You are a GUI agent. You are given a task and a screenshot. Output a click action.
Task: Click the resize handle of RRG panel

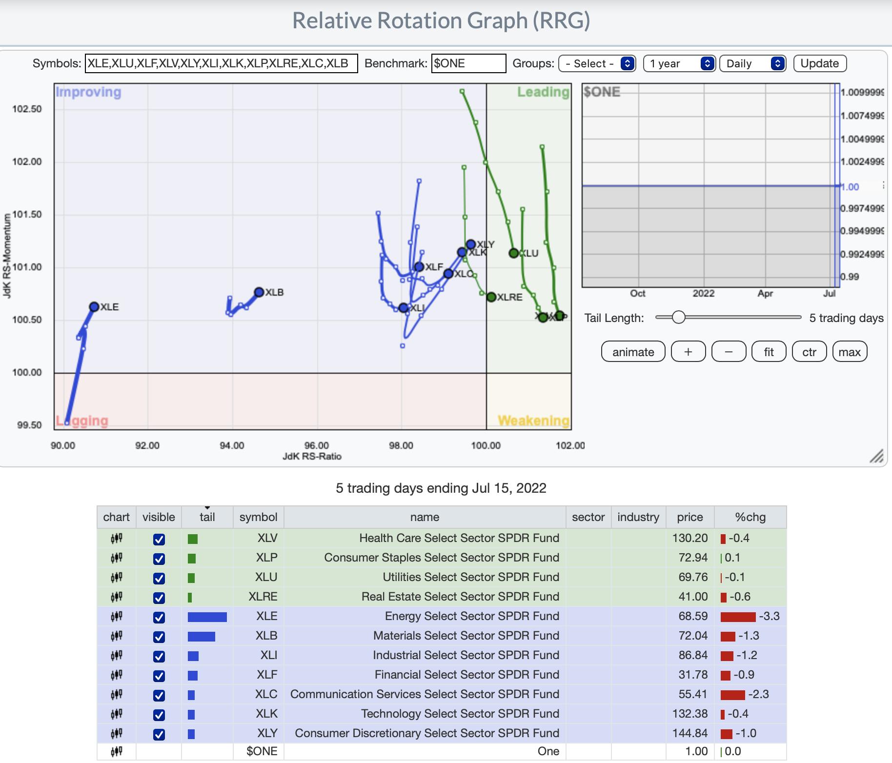pos(876,456)
